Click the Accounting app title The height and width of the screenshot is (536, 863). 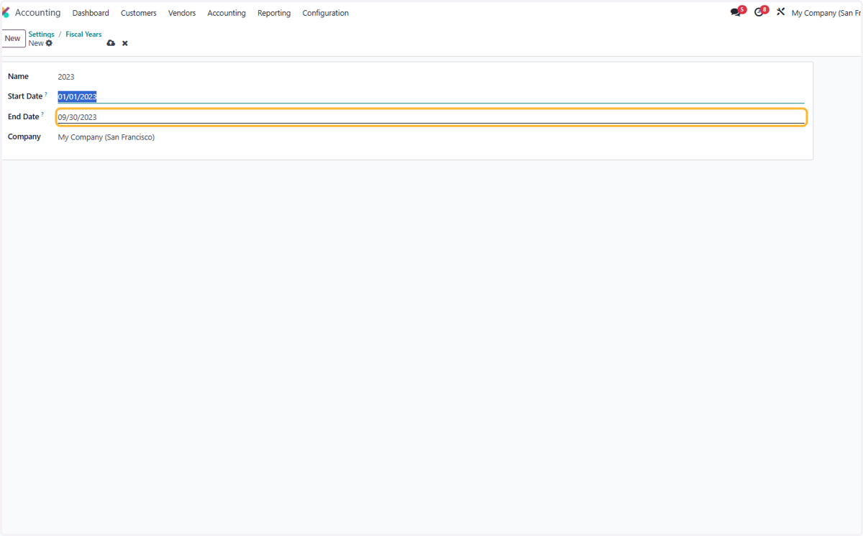(x=38, y=13)
